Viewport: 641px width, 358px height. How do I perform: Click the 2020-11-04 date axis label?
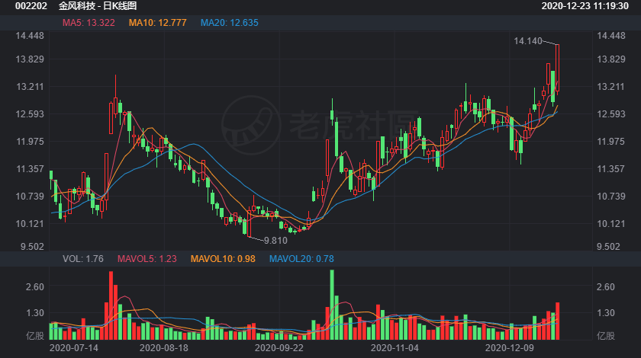(395, 348)
